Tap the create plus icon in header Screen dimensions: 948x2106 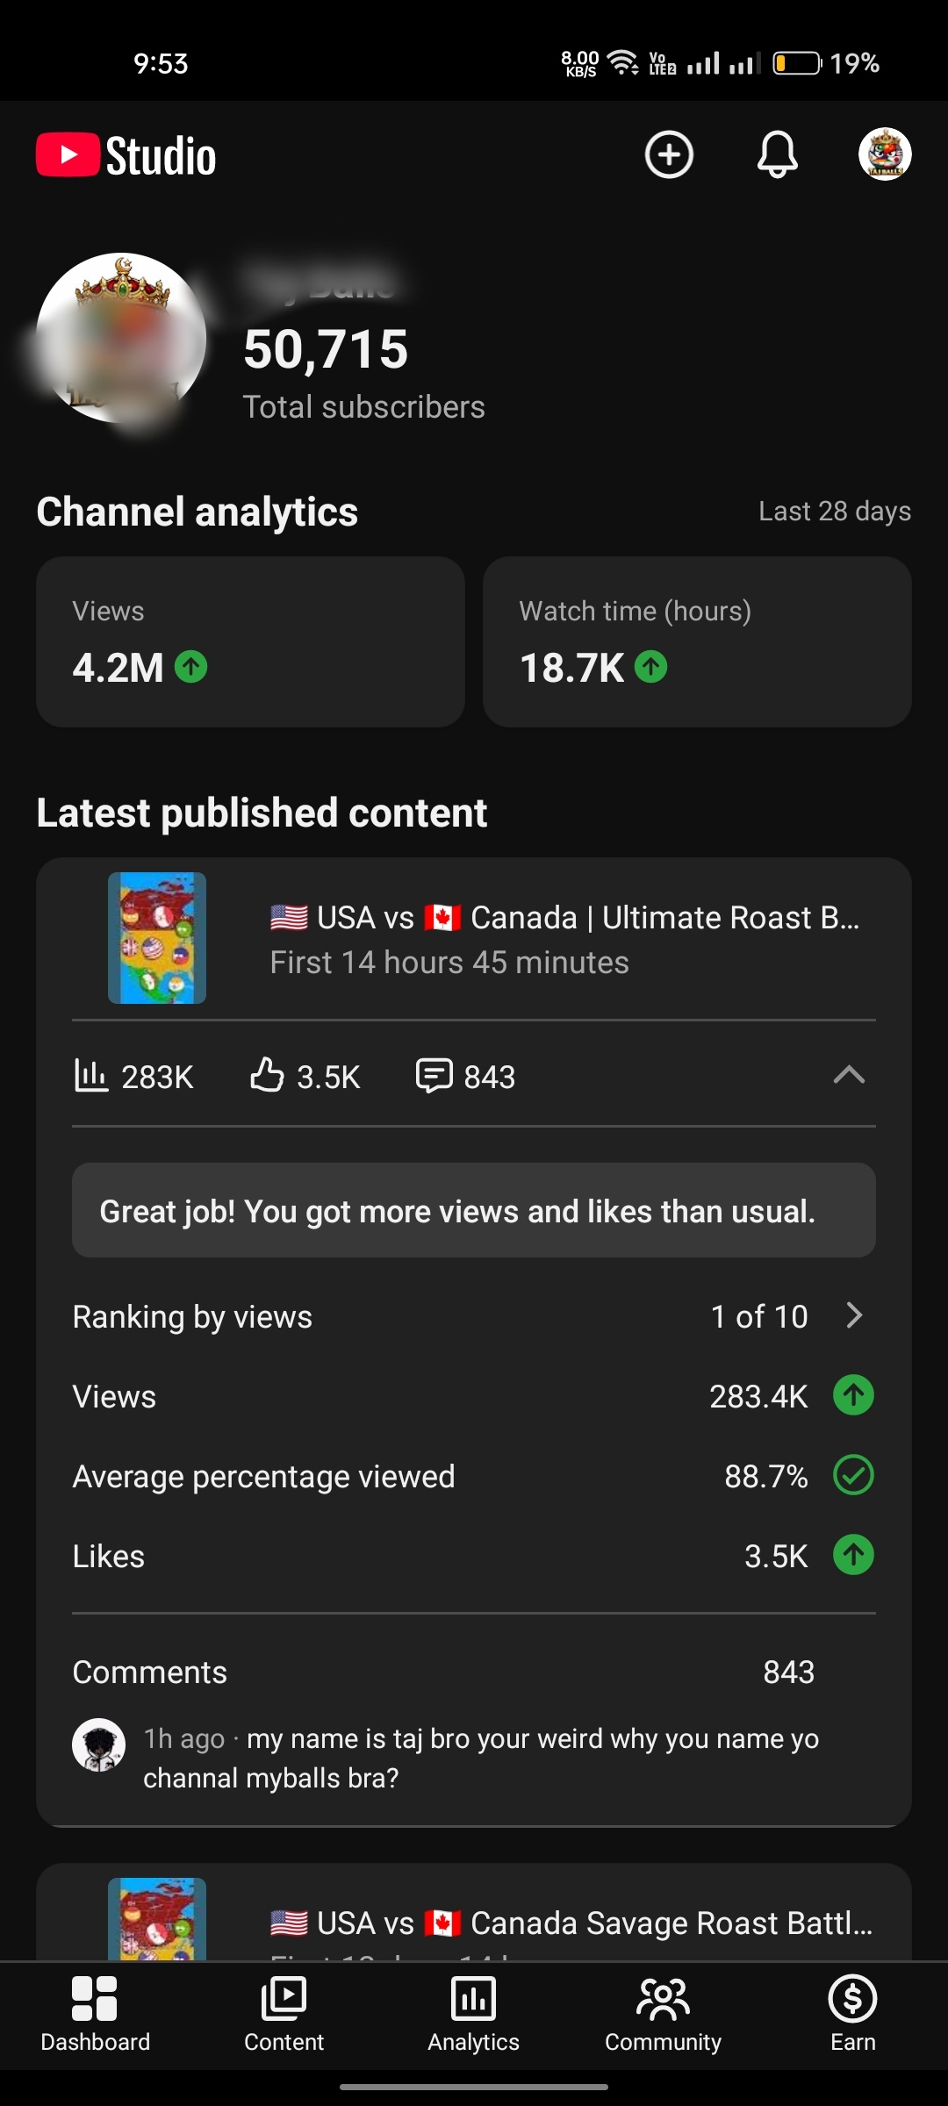tap(669, 155)
